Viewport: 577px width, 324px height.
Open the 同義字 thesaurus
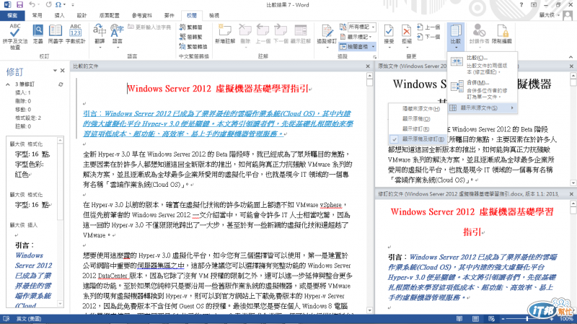point(56,34)
